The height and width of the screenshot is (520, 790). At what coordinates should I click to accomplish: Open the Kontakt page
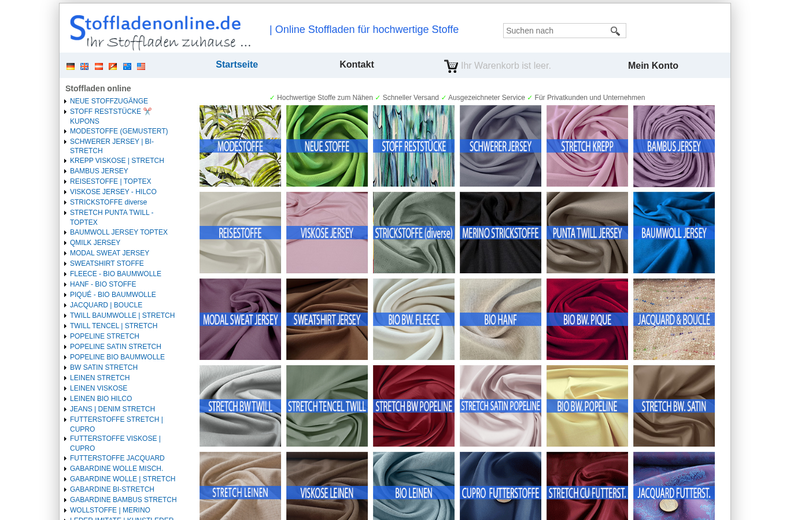coord(357,65)
